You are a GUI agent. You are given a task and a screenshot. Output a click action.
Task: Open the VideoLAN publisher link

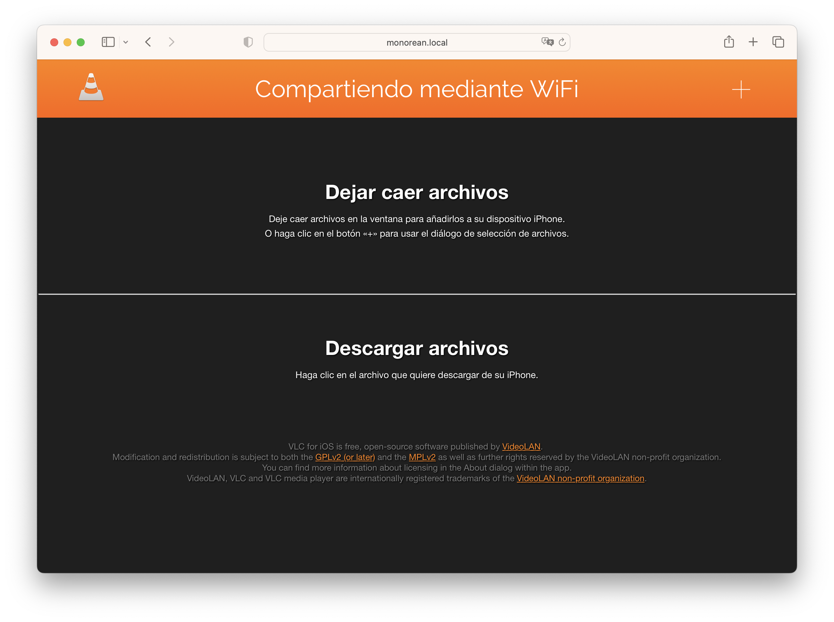coord(521,447)
